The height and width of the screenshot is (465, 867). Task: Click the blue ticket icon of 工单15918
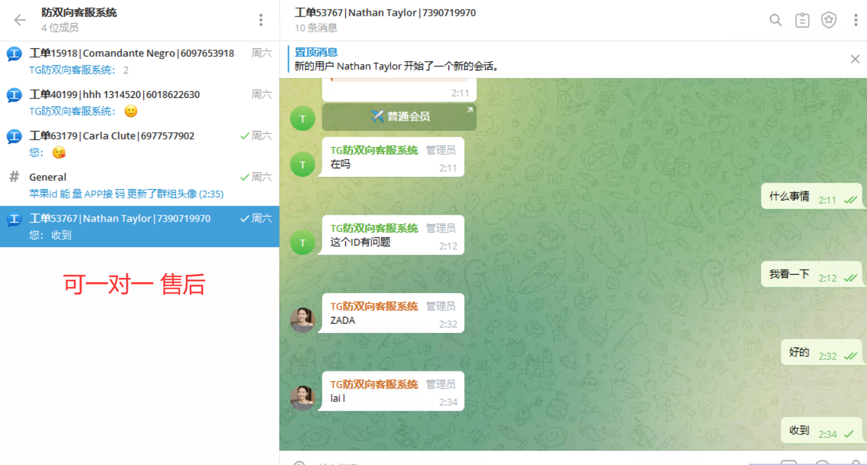tap(13, 54)
